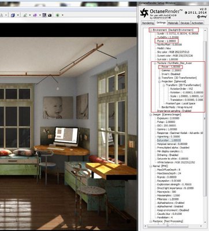Click the gray orbit toolbar icon
This screenshot has height=231, width=209.
pos(25,15)
